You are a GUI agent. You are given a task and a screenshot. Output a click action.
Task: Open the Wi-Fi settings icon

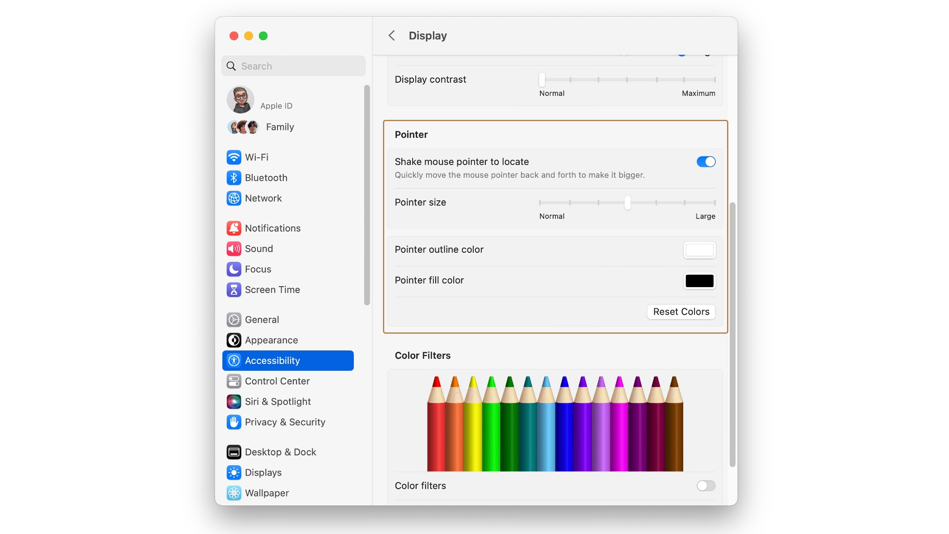click(x=234, y=157)
